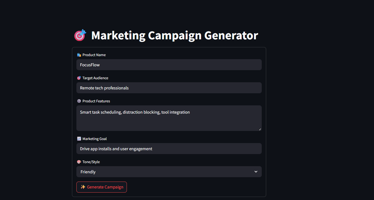Click the dart target icon in the title
Image resolution: width=374 pixels, height=200 pixels.
[x=80, y=35]
